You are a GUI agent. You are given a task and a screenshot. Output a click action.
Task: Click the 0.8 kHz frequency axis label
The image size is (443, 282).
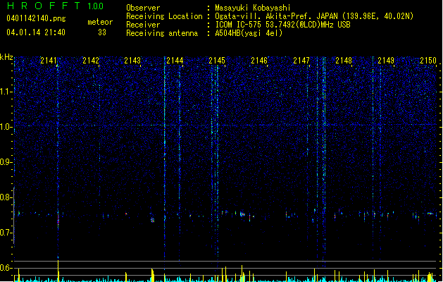coord(6,197)
